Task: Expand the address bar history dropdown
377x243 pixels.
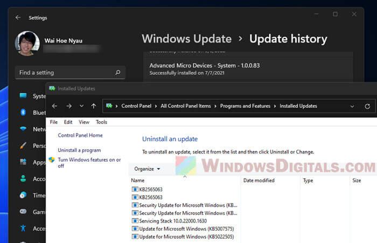Action: point(352,106)
